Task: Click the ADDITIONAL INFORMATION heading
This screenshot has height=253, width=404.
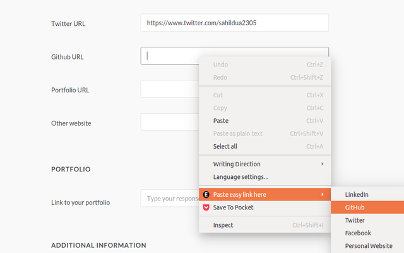Action: (98, 245)
